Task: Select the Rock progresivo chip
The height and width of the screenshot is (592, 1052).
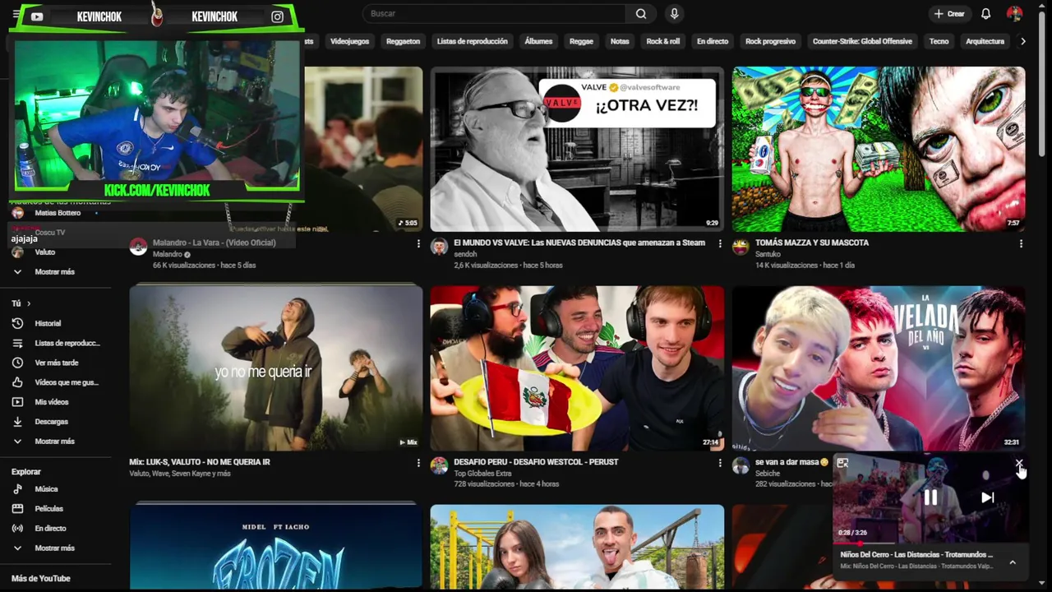Action: point(770,41)
